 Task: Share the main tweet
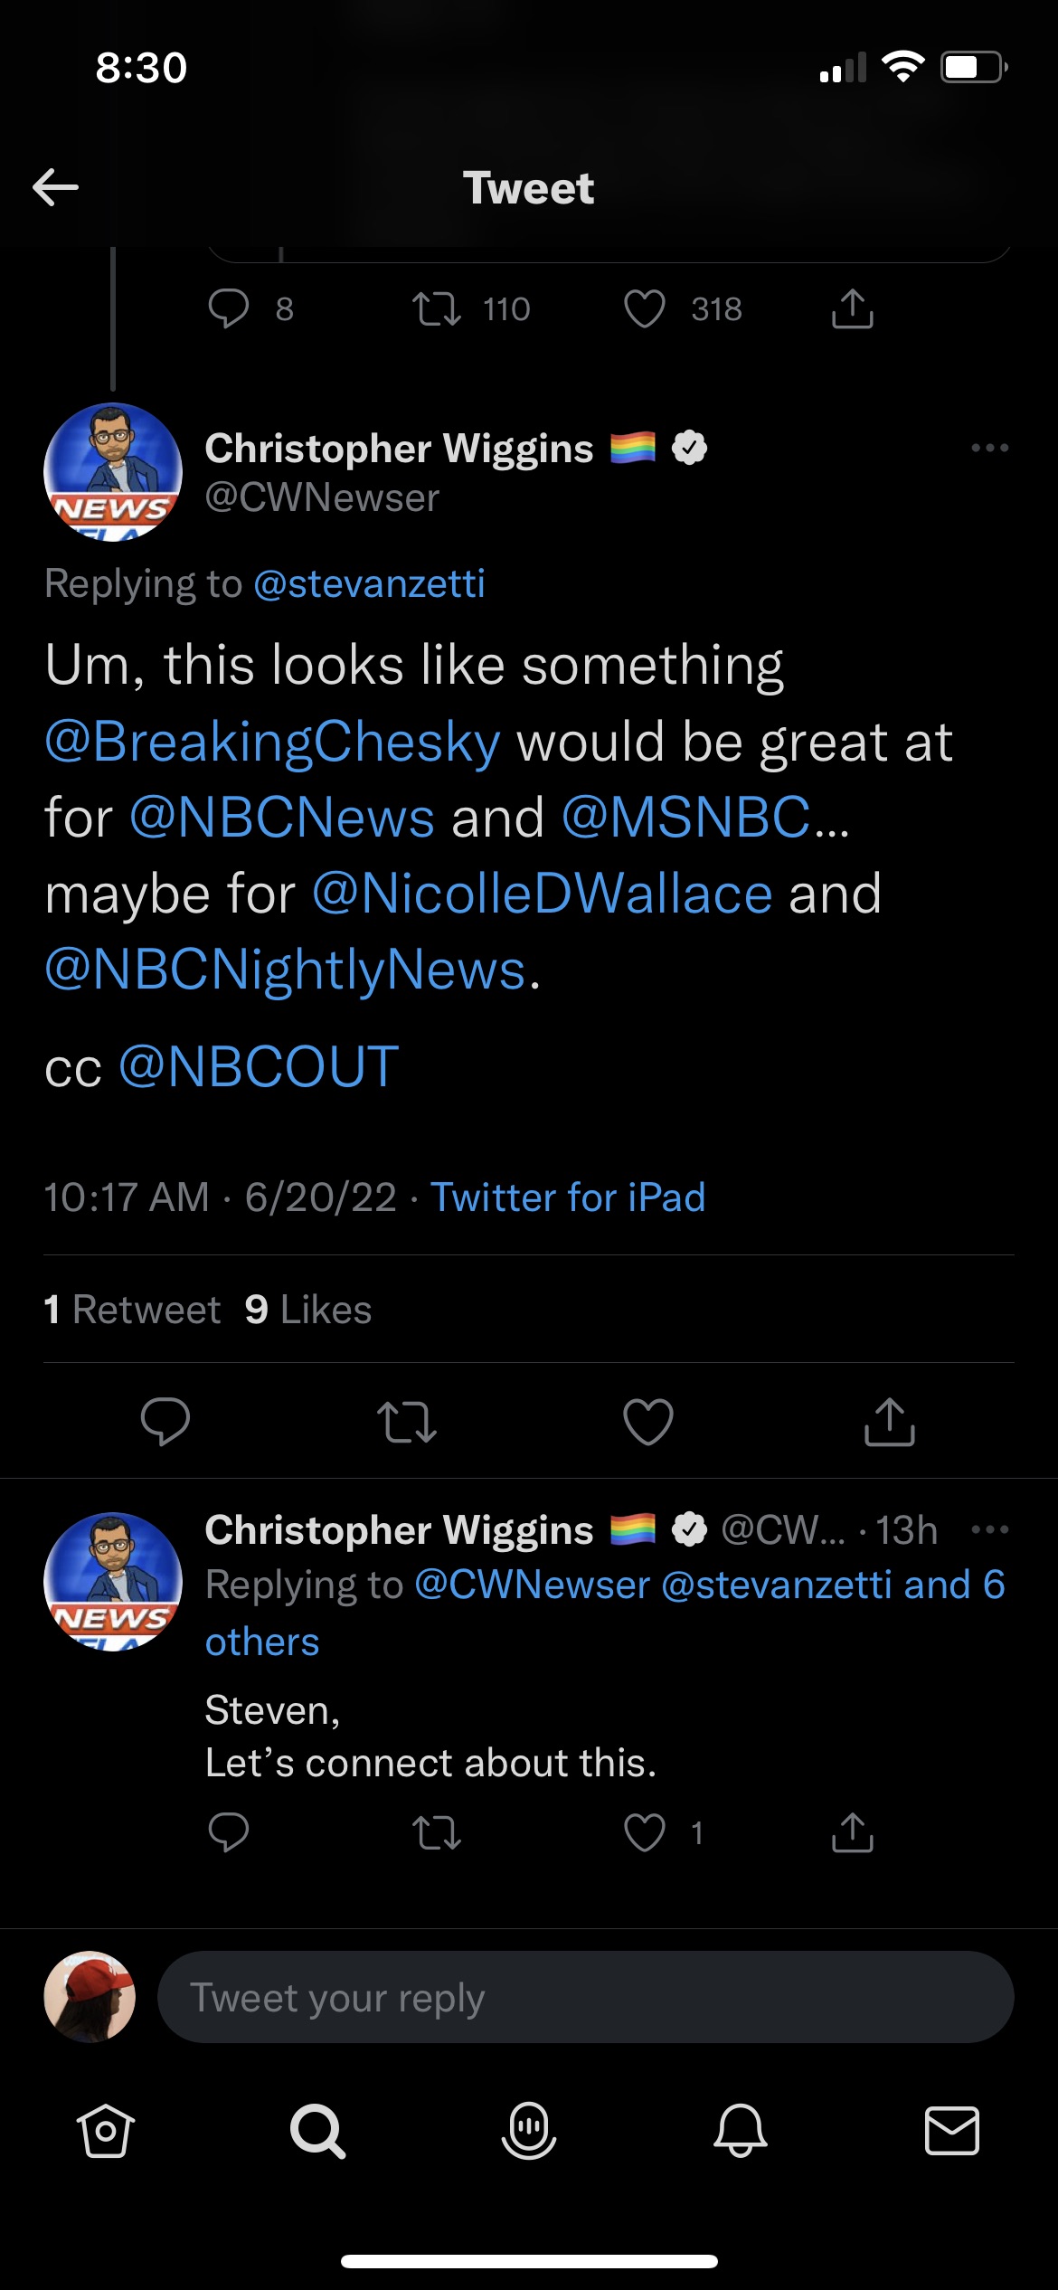890,1421
